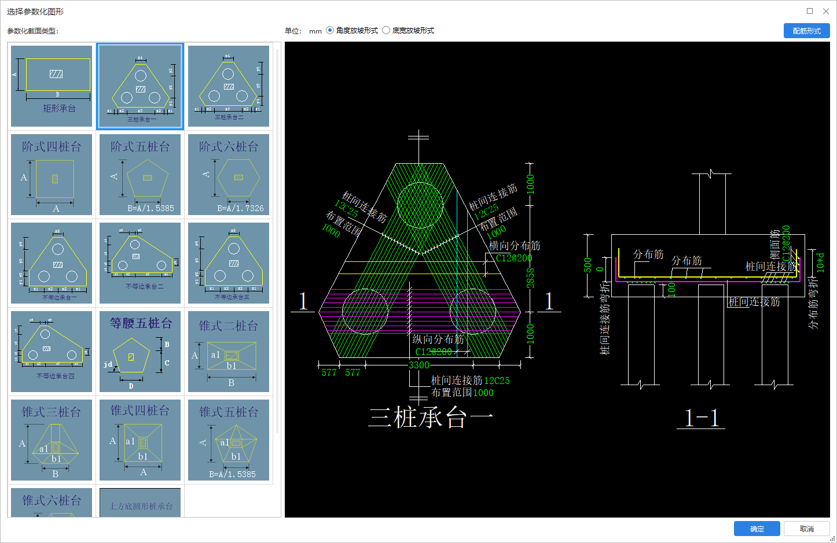Select the 三桩承台二 section thumbnail
The height and width of the screenshot is (543, 837).
(x=229, y=86)
